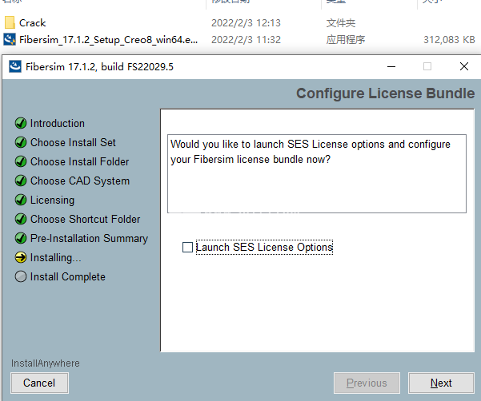Click the Introduction step checkmark icon
The image size is (481, 401).
point(21,123)
